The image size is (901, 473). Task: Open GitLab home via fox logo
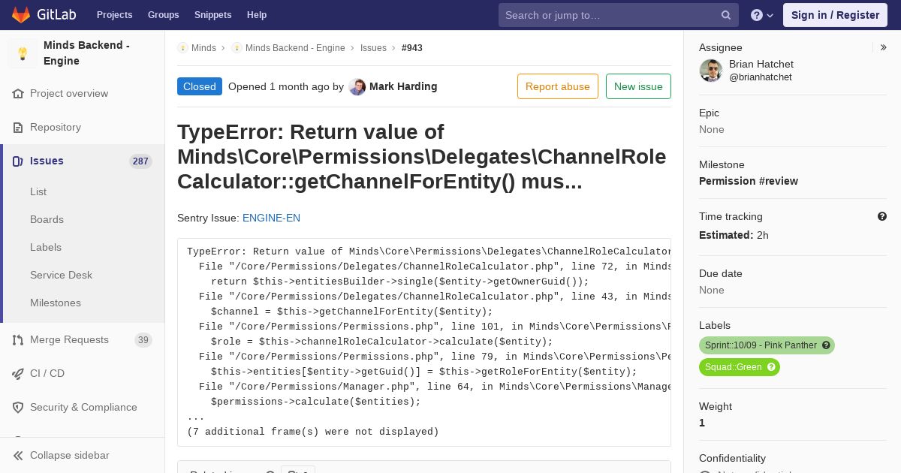pos(21,14)
